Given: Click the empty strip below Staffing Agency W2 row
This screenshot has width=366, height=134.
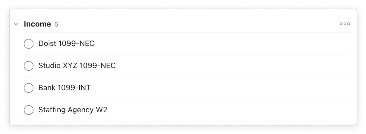Looking at the screenshot, I should tap(183, 123).
